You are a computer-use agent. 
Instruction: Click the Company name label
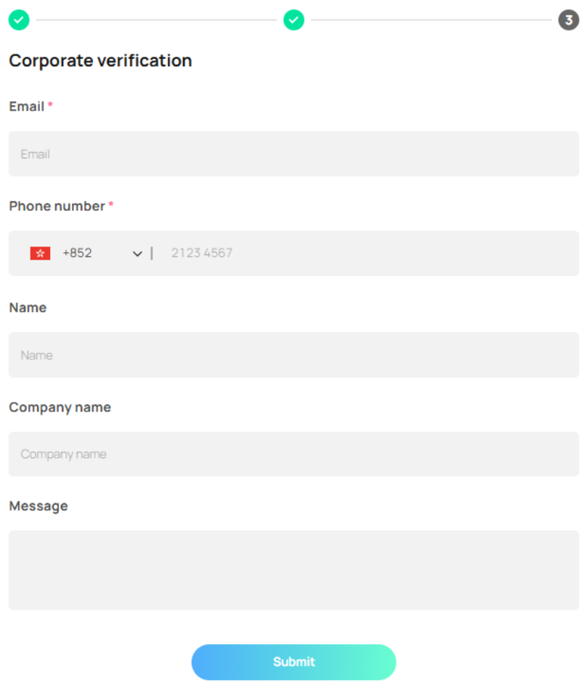(60, 407)
